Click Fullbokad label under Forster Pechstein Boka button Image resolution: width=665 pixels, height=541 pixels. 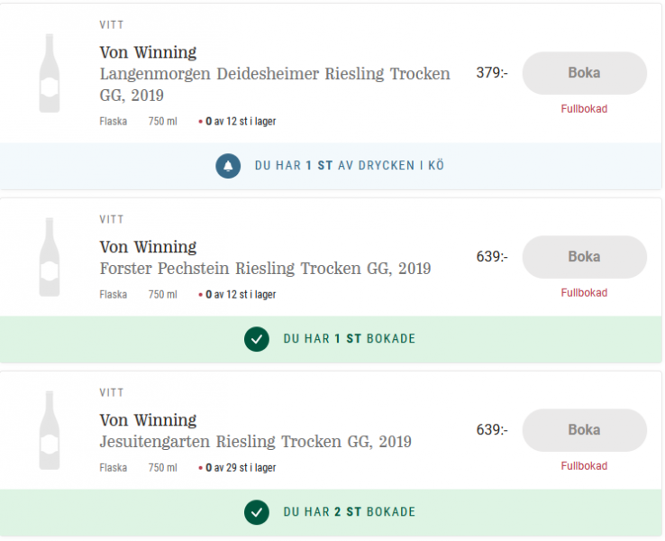584,293
